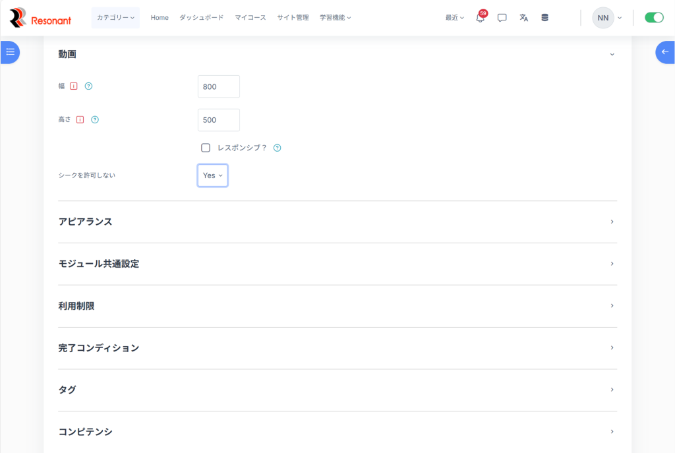Click the 幅 width input field

point(218,86)
